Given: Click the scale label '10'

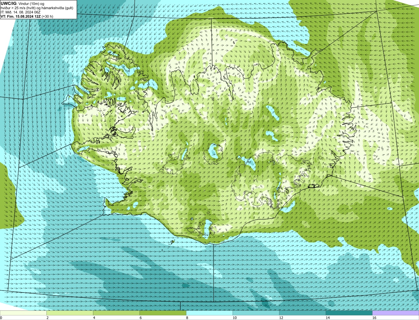Looking at the screenshot, I should click(x=234, y=318).
